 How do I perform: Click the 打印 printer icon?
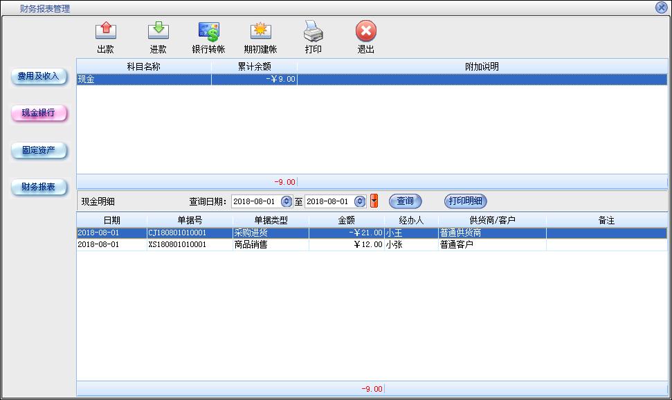[313, 32]
